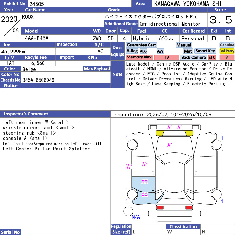Click the red ETC badge

click(212, 57)
